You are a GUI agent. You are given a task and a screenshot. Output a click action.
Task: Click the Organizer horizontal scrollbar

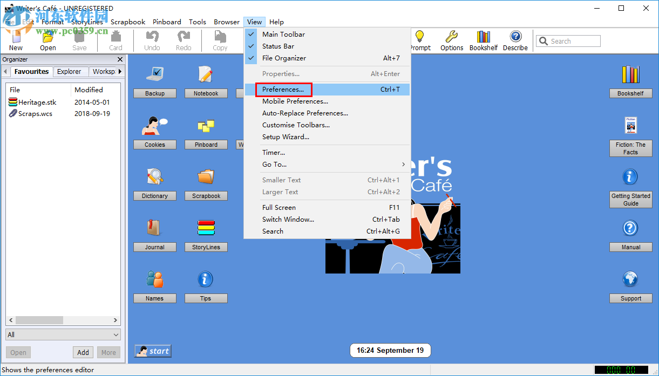coord(63,320)
